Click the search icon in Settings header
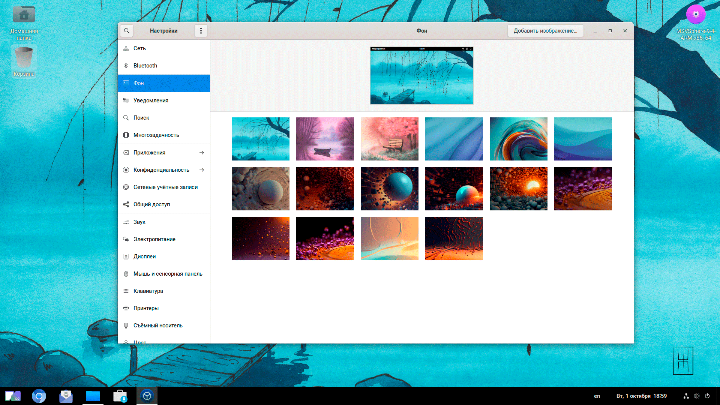The width and height of the screenshot is (720, 405). click(x=127, y=31)
